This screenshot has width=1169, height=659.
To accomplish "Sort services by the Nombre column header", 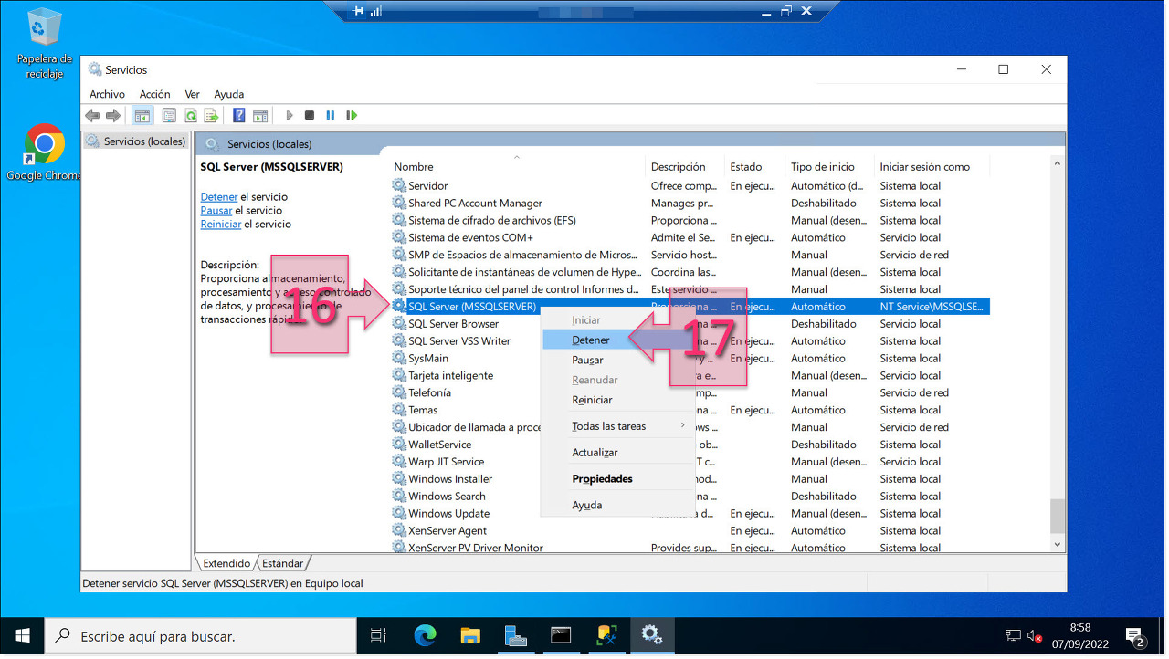I will pos(518,167).
